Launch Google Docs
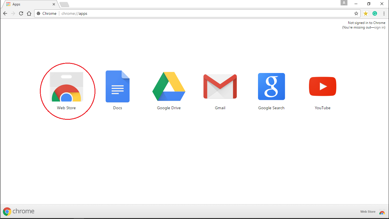Viewport: 389px width, 219px height. pyautogui.click(x=118, y=86)
